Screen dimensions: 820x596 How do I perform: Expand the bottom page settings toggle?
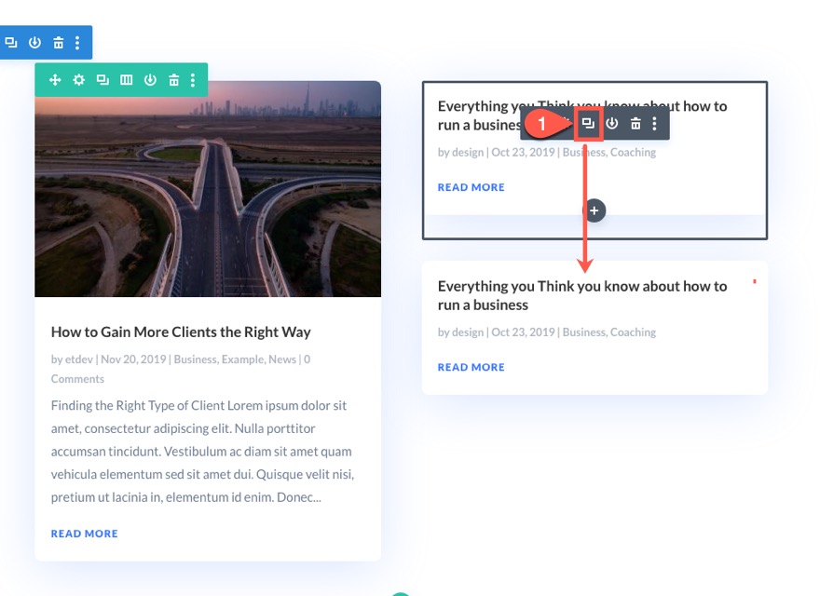pos(401,593)
